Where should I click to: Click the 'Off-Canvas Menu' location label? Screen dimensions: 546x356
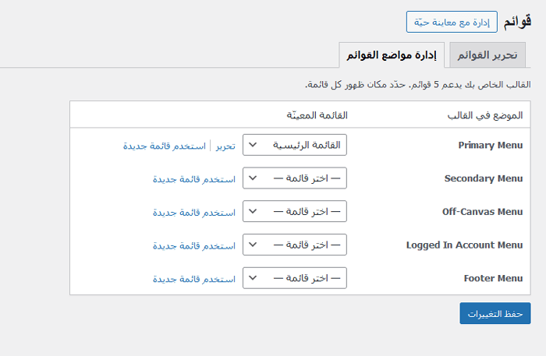pyautogui.click(x=483, y=212)
